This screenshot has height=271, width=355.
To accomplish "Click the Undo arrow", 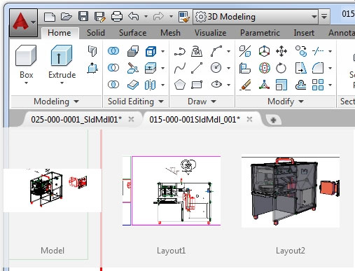I will pyautogui.click(x=134, y=16).
